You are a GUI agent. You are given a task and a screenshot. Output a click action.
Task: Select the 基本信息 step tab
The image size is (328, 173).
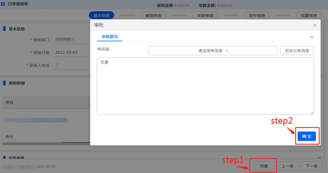[x=102, y=15]
